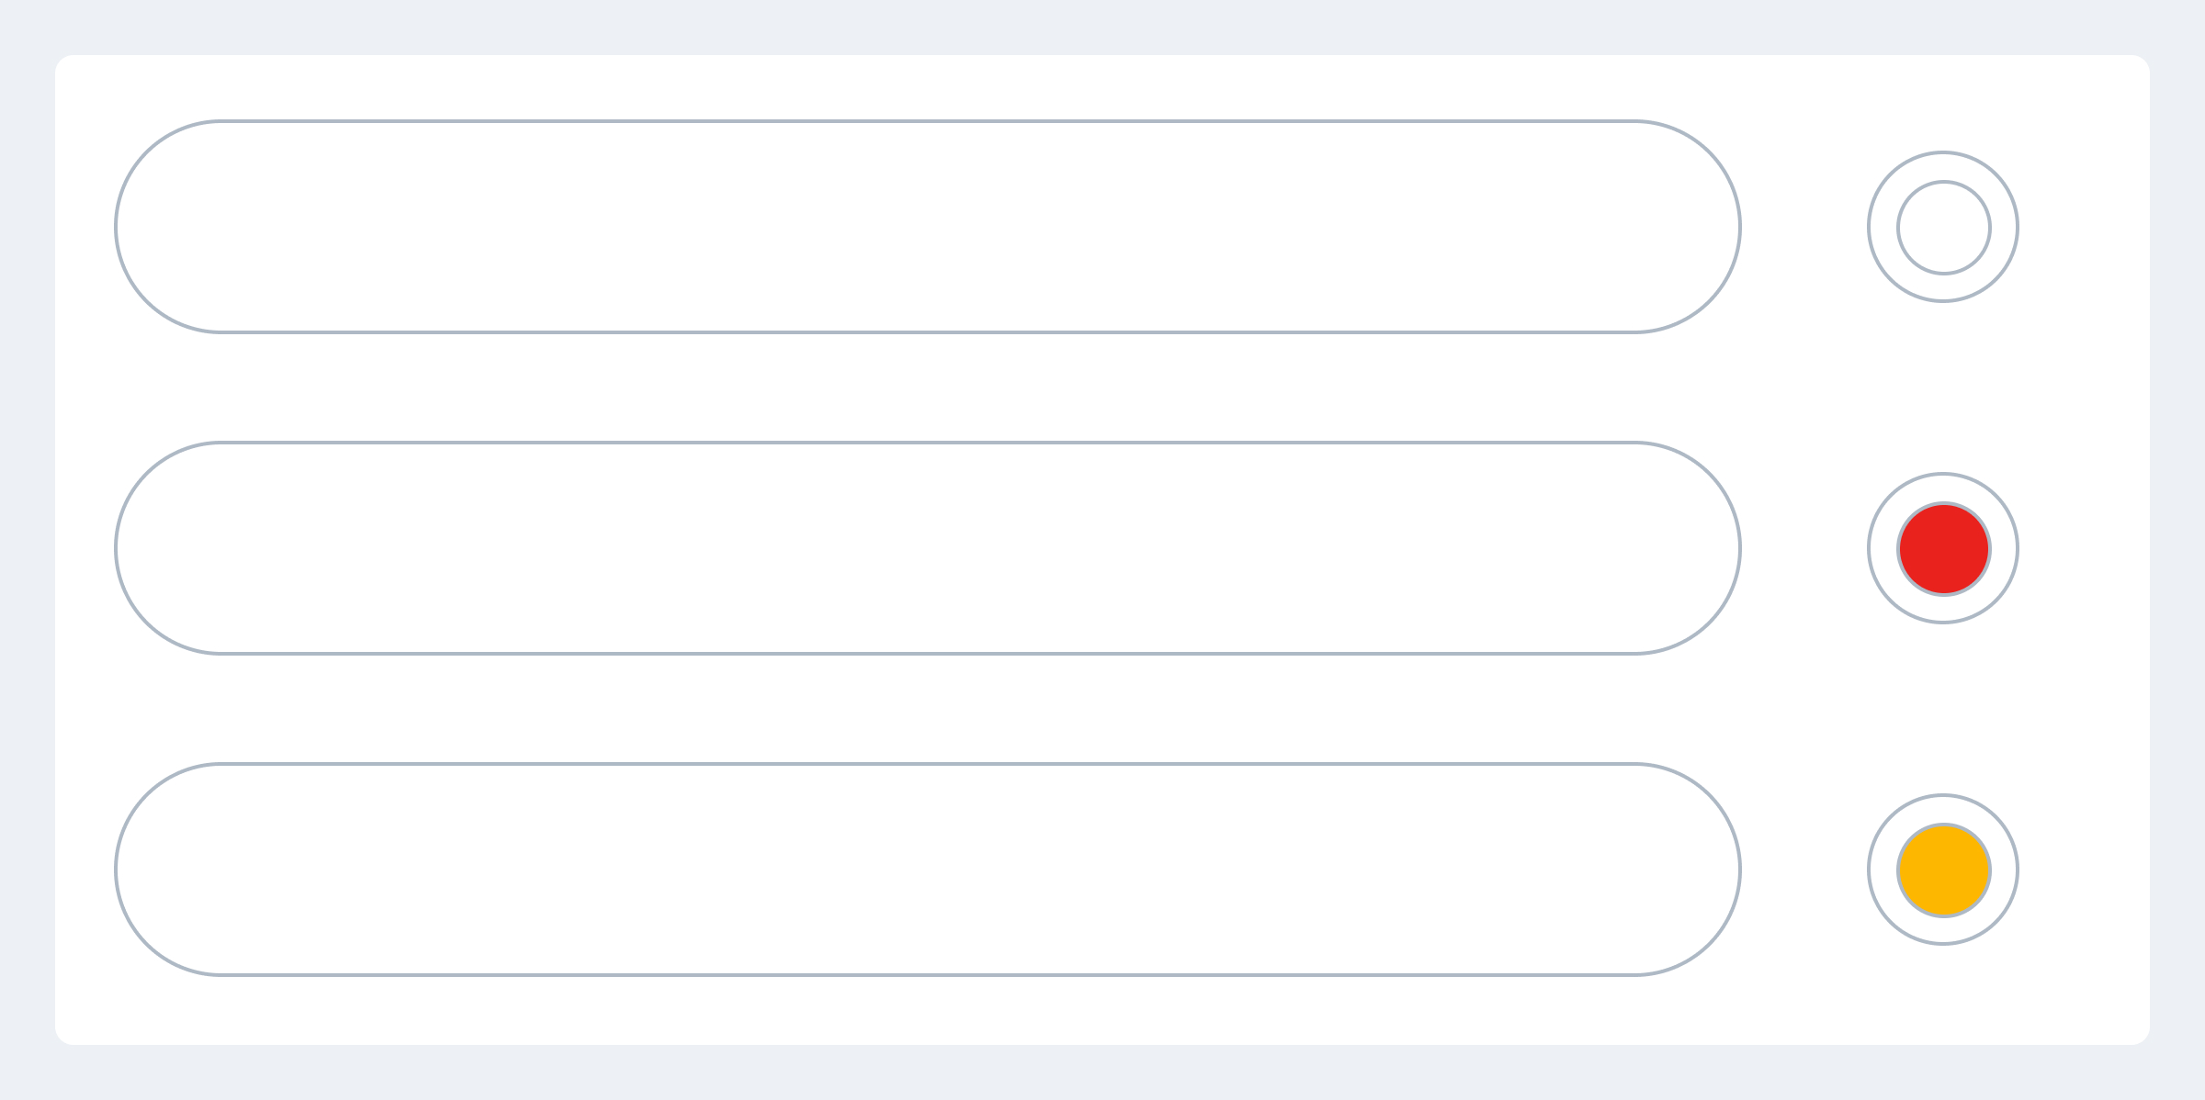Click the bottom bar containing the yellow dot
2205x1100 pixels.
click(928, 870)
